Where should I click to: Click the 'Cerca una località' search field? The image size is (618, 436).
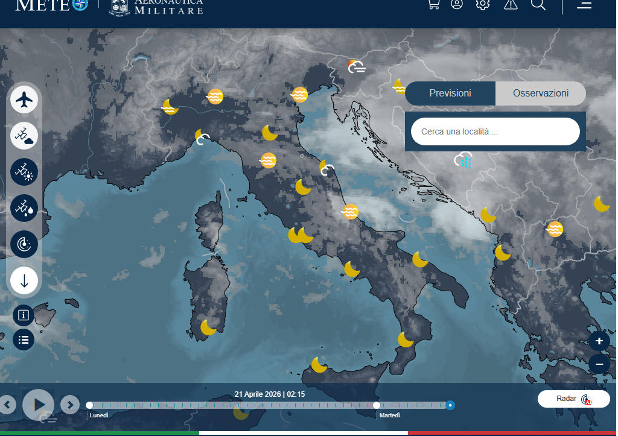[495, 131]
